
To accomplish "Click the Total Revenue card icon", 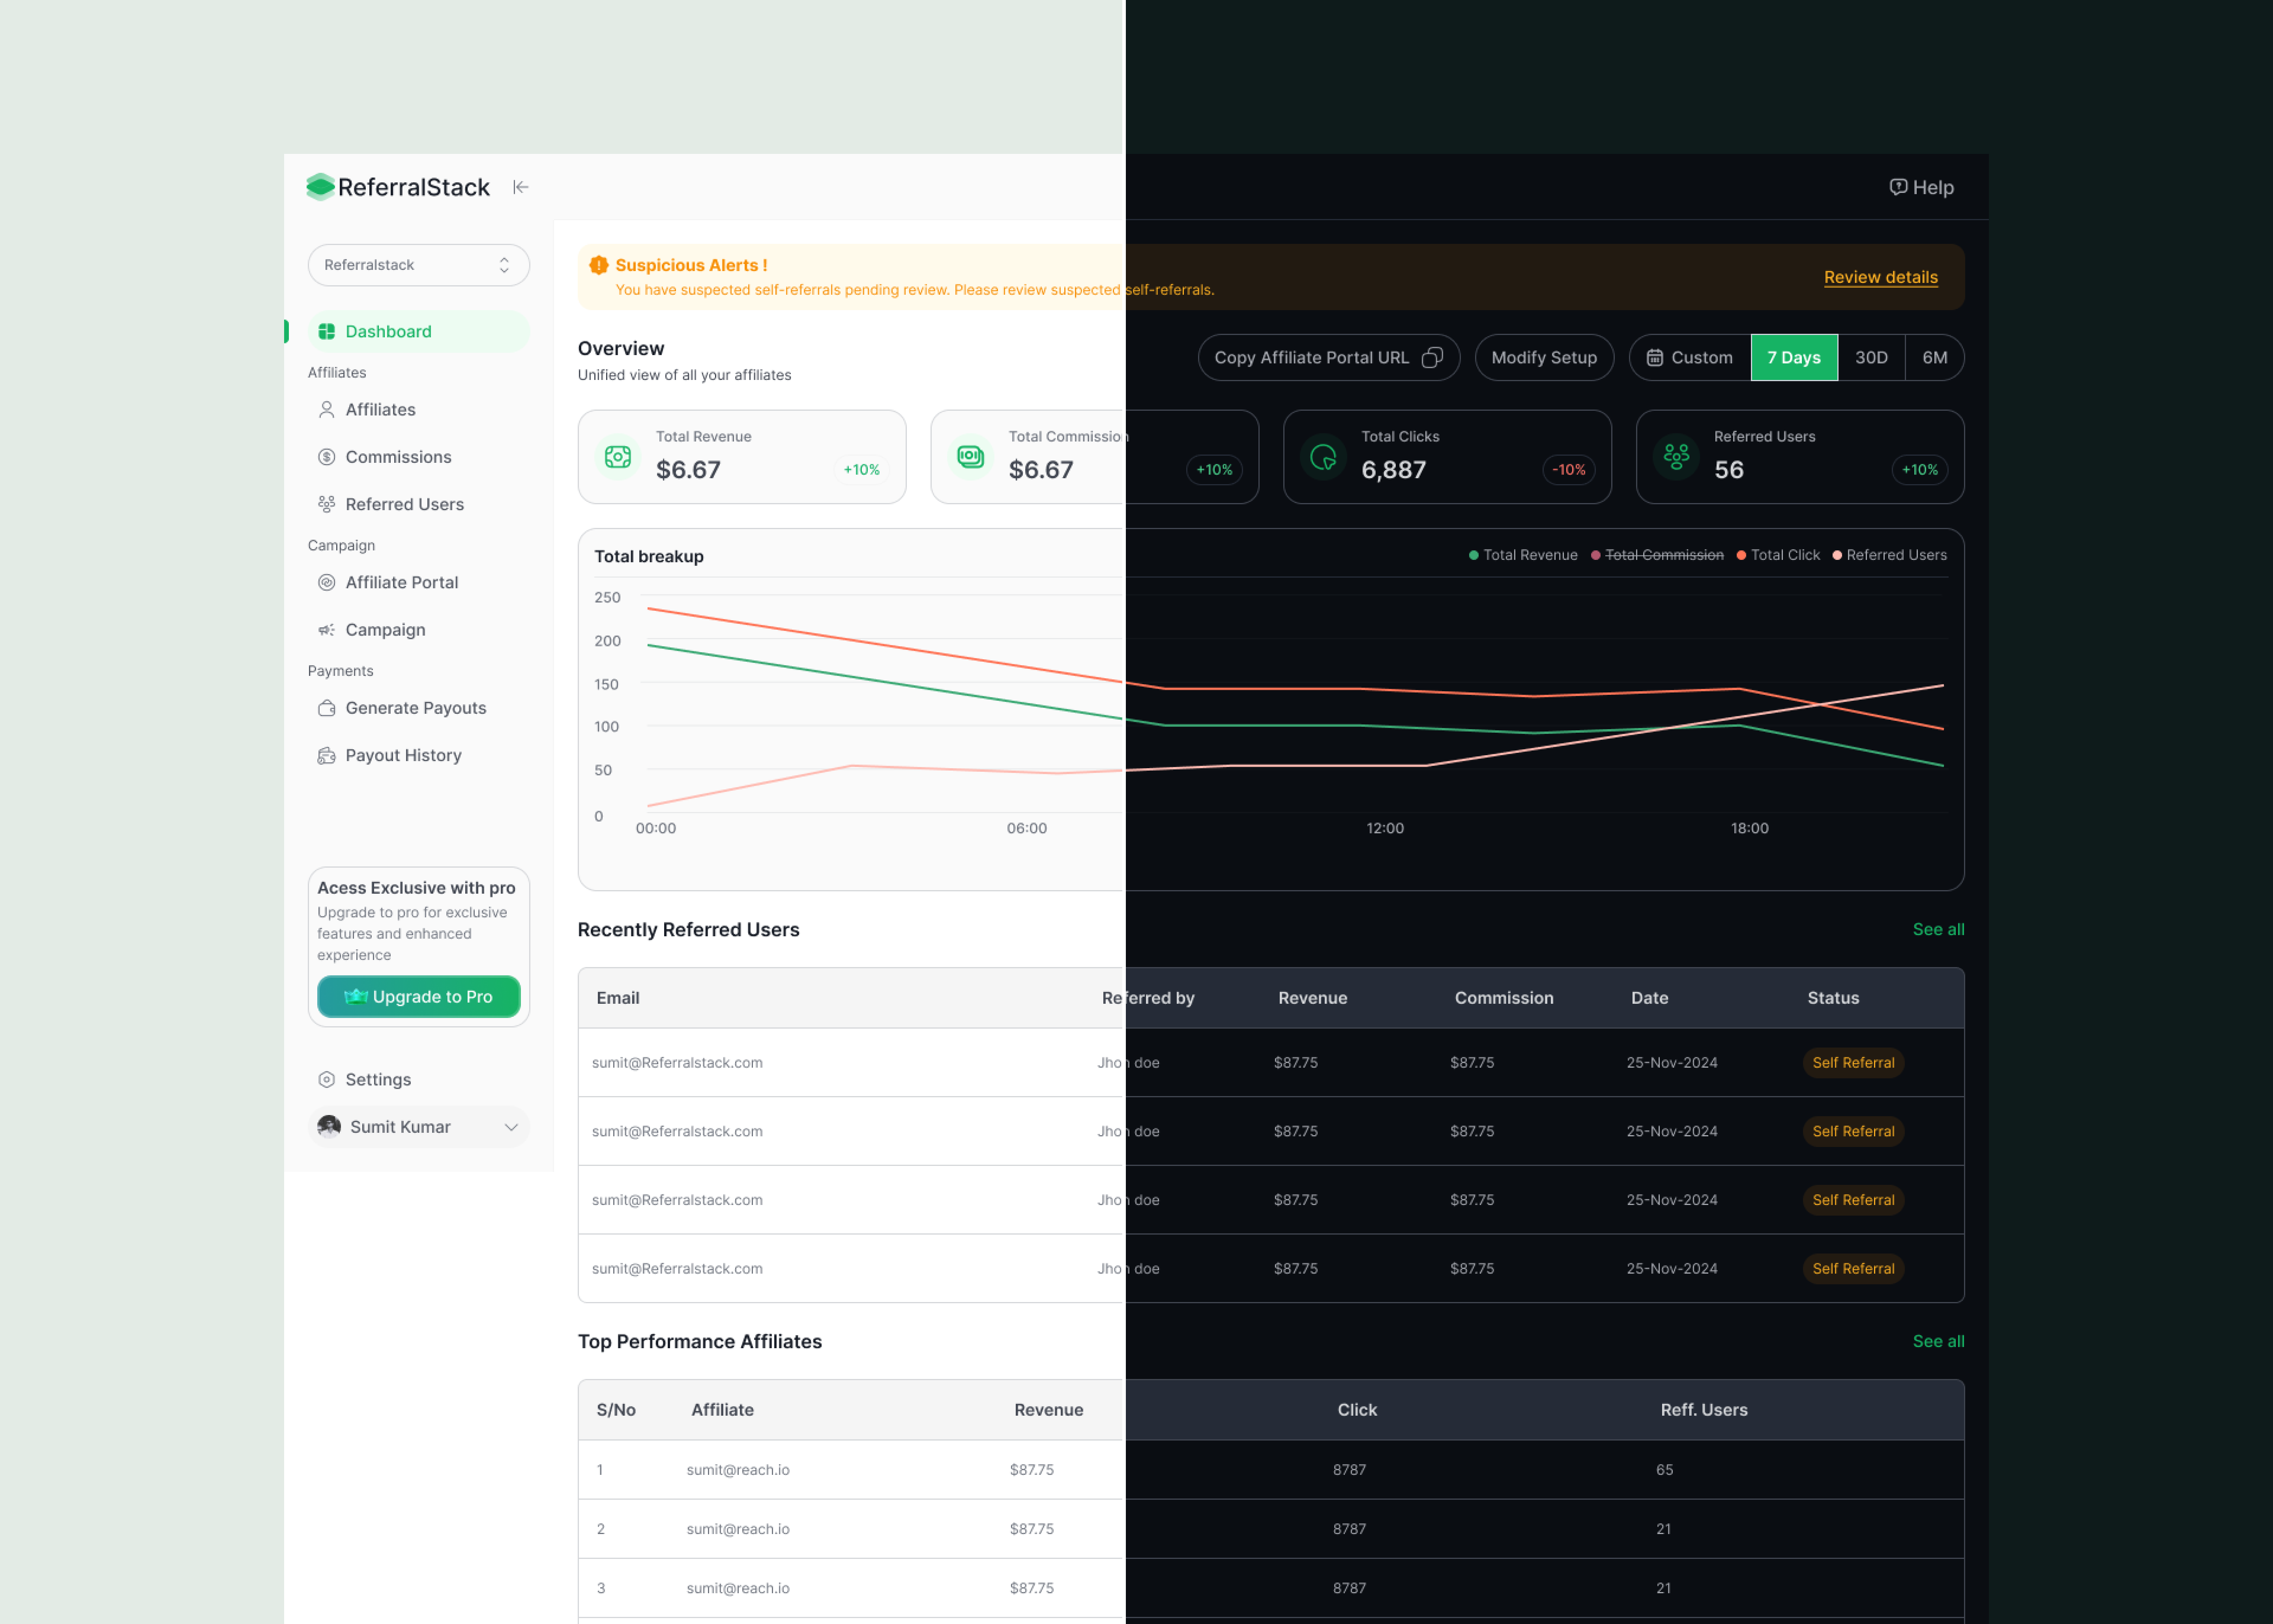I will click(618, 457).
